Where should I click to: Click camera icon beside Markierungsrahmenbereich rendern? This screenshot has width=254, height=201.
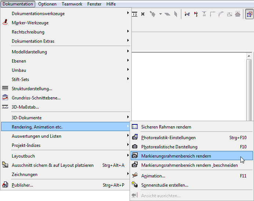click(135, 155)
